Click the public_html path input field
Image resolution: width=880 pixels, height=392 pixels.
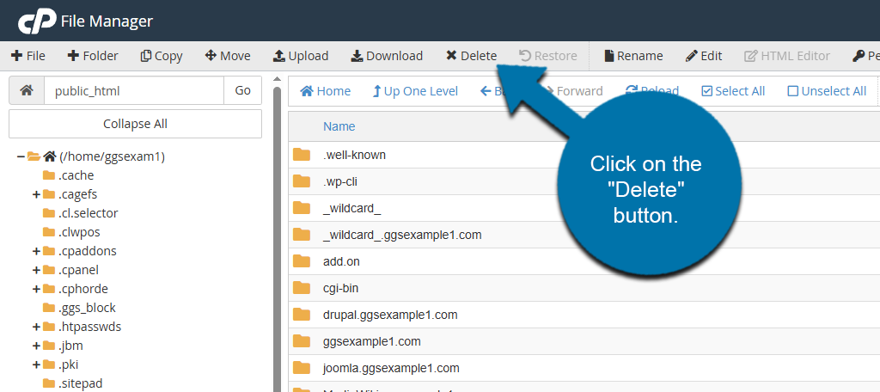133,90
